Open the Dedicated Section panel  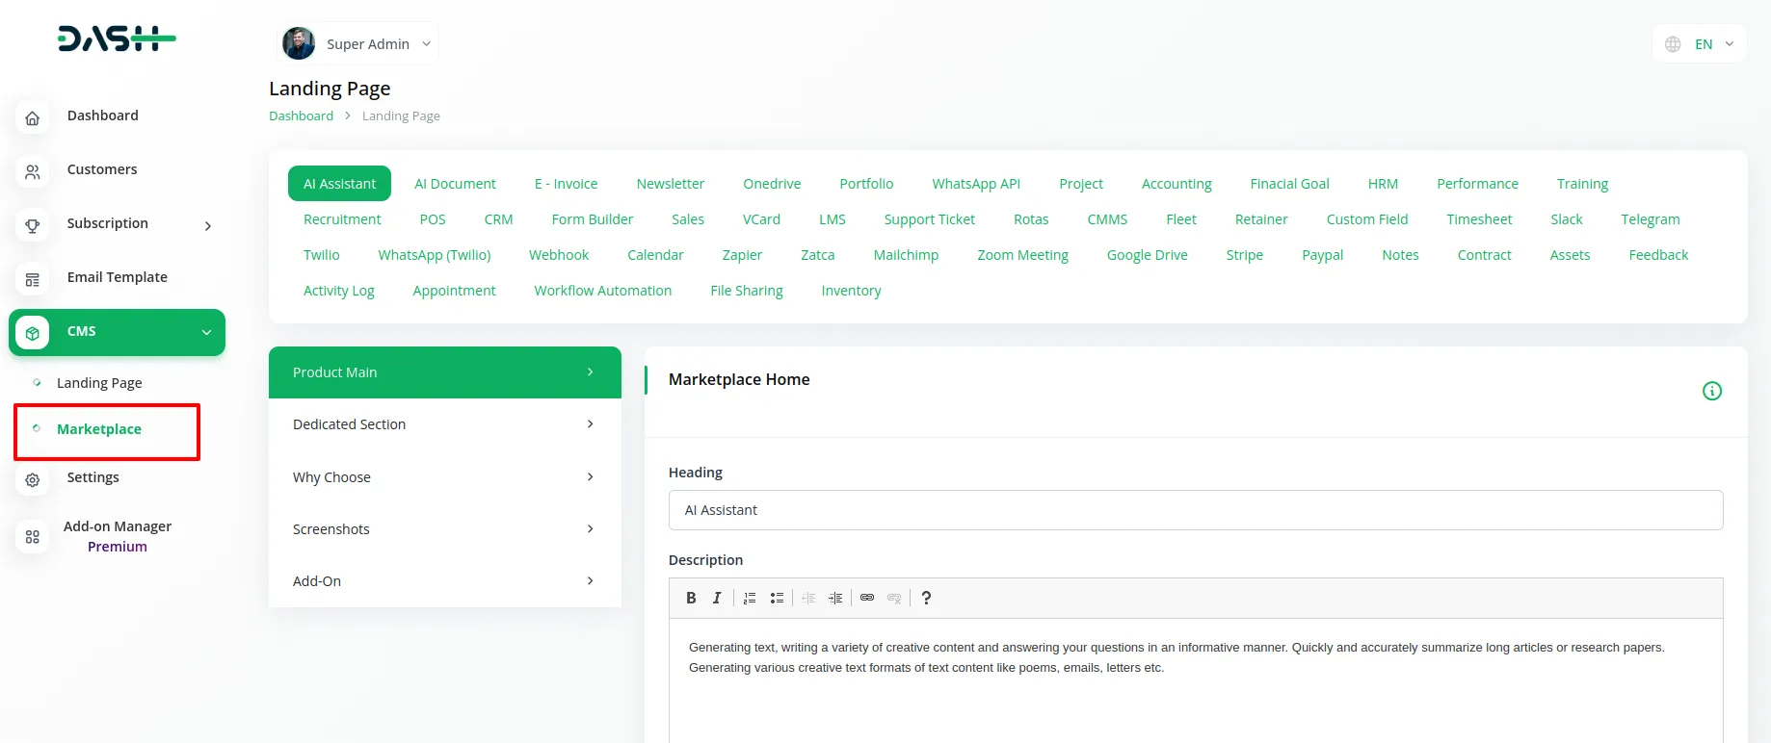click(444, 424)
